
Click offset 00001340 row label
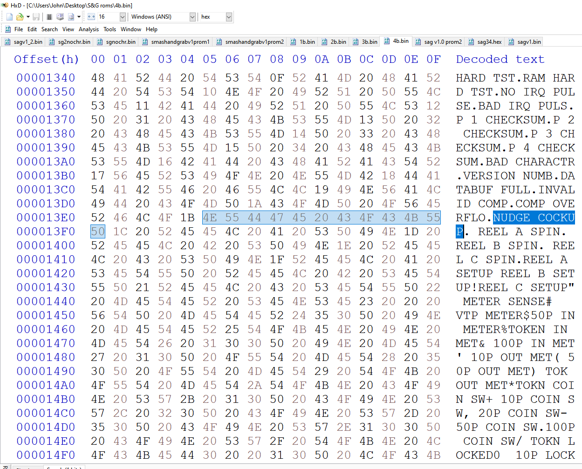[x=46, y=78]
